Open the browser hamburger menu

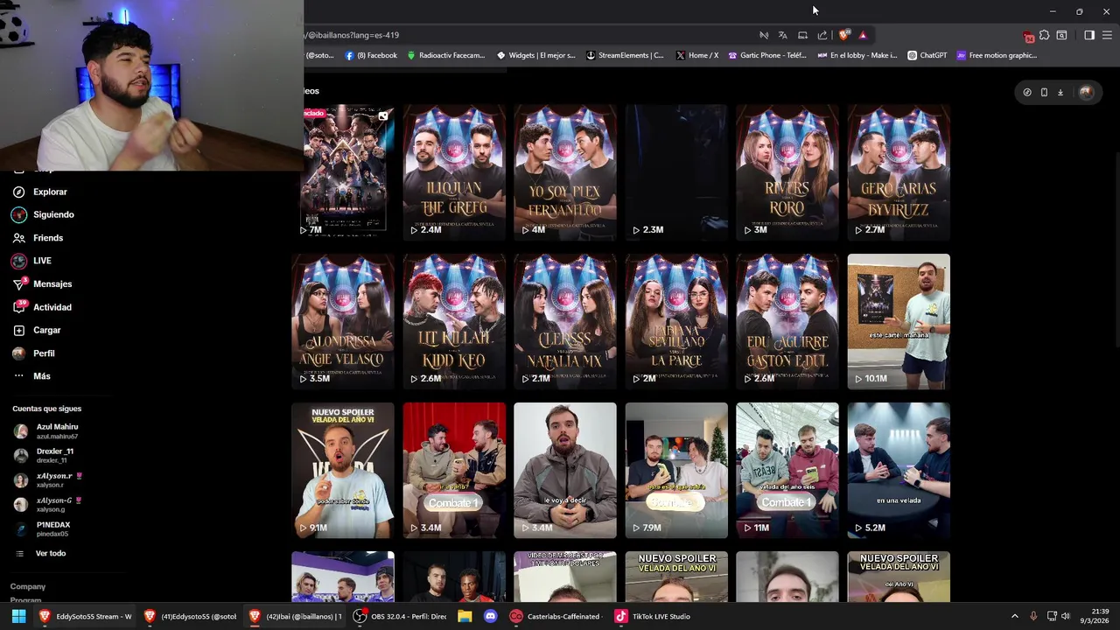(x=1107, y=35)
